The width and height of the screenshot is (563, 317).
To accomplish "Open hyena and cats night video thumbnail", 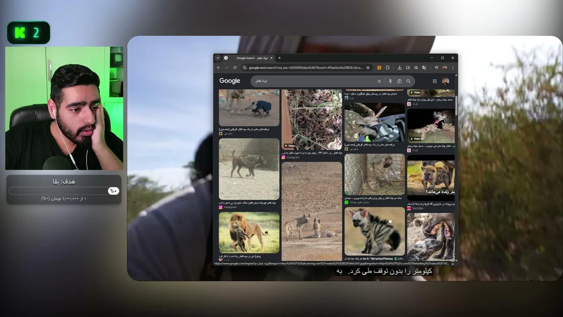I will tap(431, 125).
